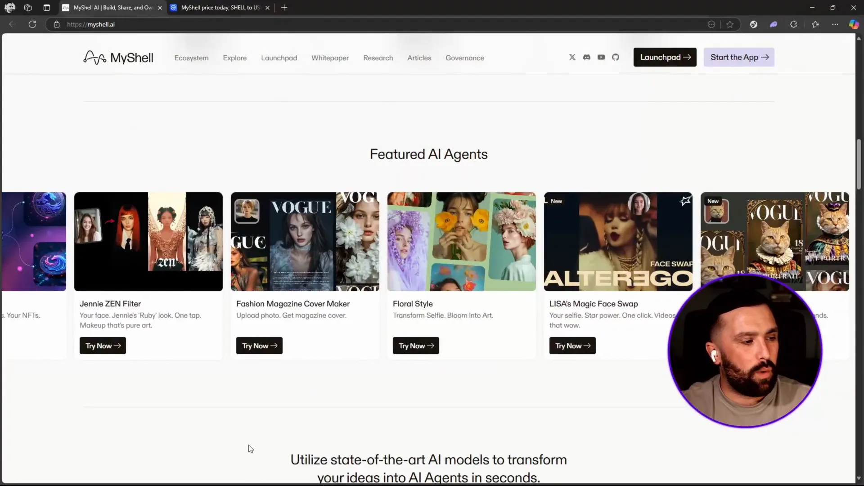
Task: Try Now for Jennie ZEN Filter
Action: point(103,346)
